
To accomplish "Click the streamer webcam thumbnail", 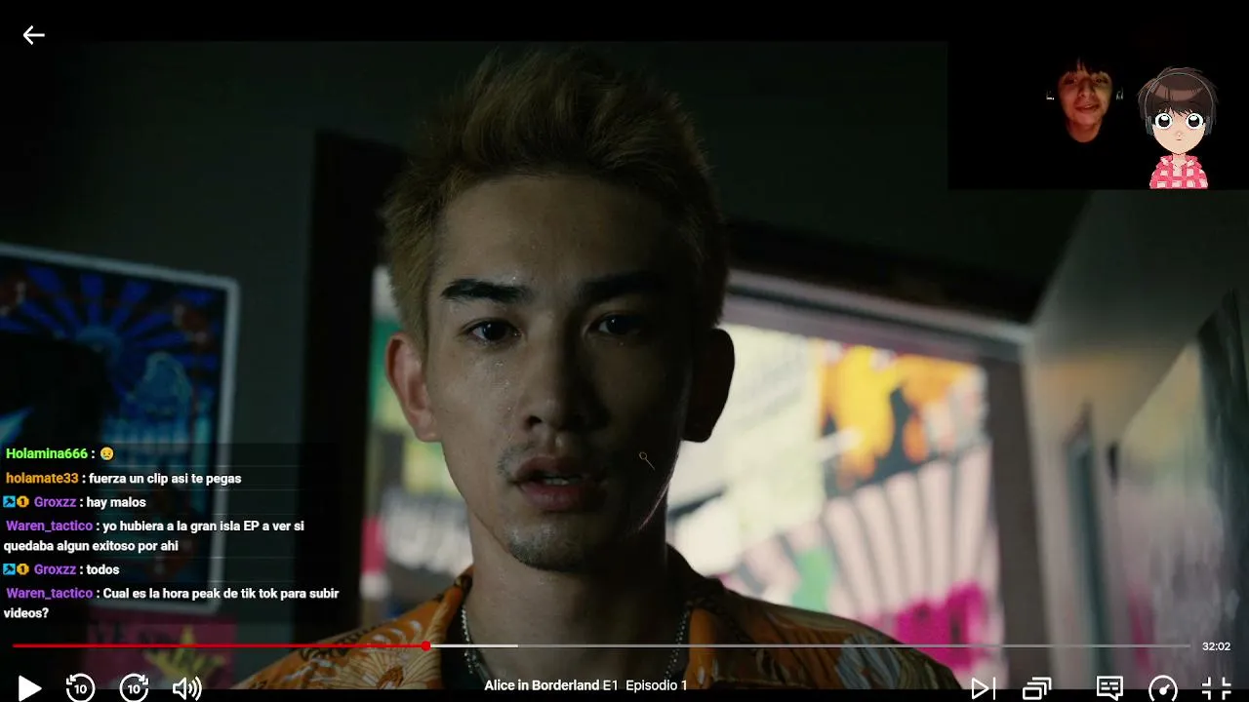I will point(1084,100).
